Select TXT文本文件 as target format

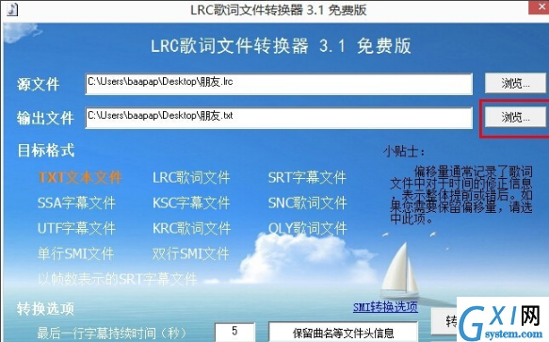click(x=79, y=177)
